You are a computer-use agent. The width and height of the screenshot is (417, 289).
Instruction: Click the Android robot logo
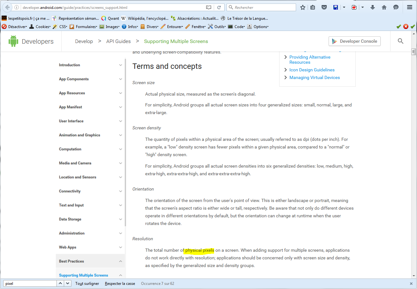click(x=13, y=41)
